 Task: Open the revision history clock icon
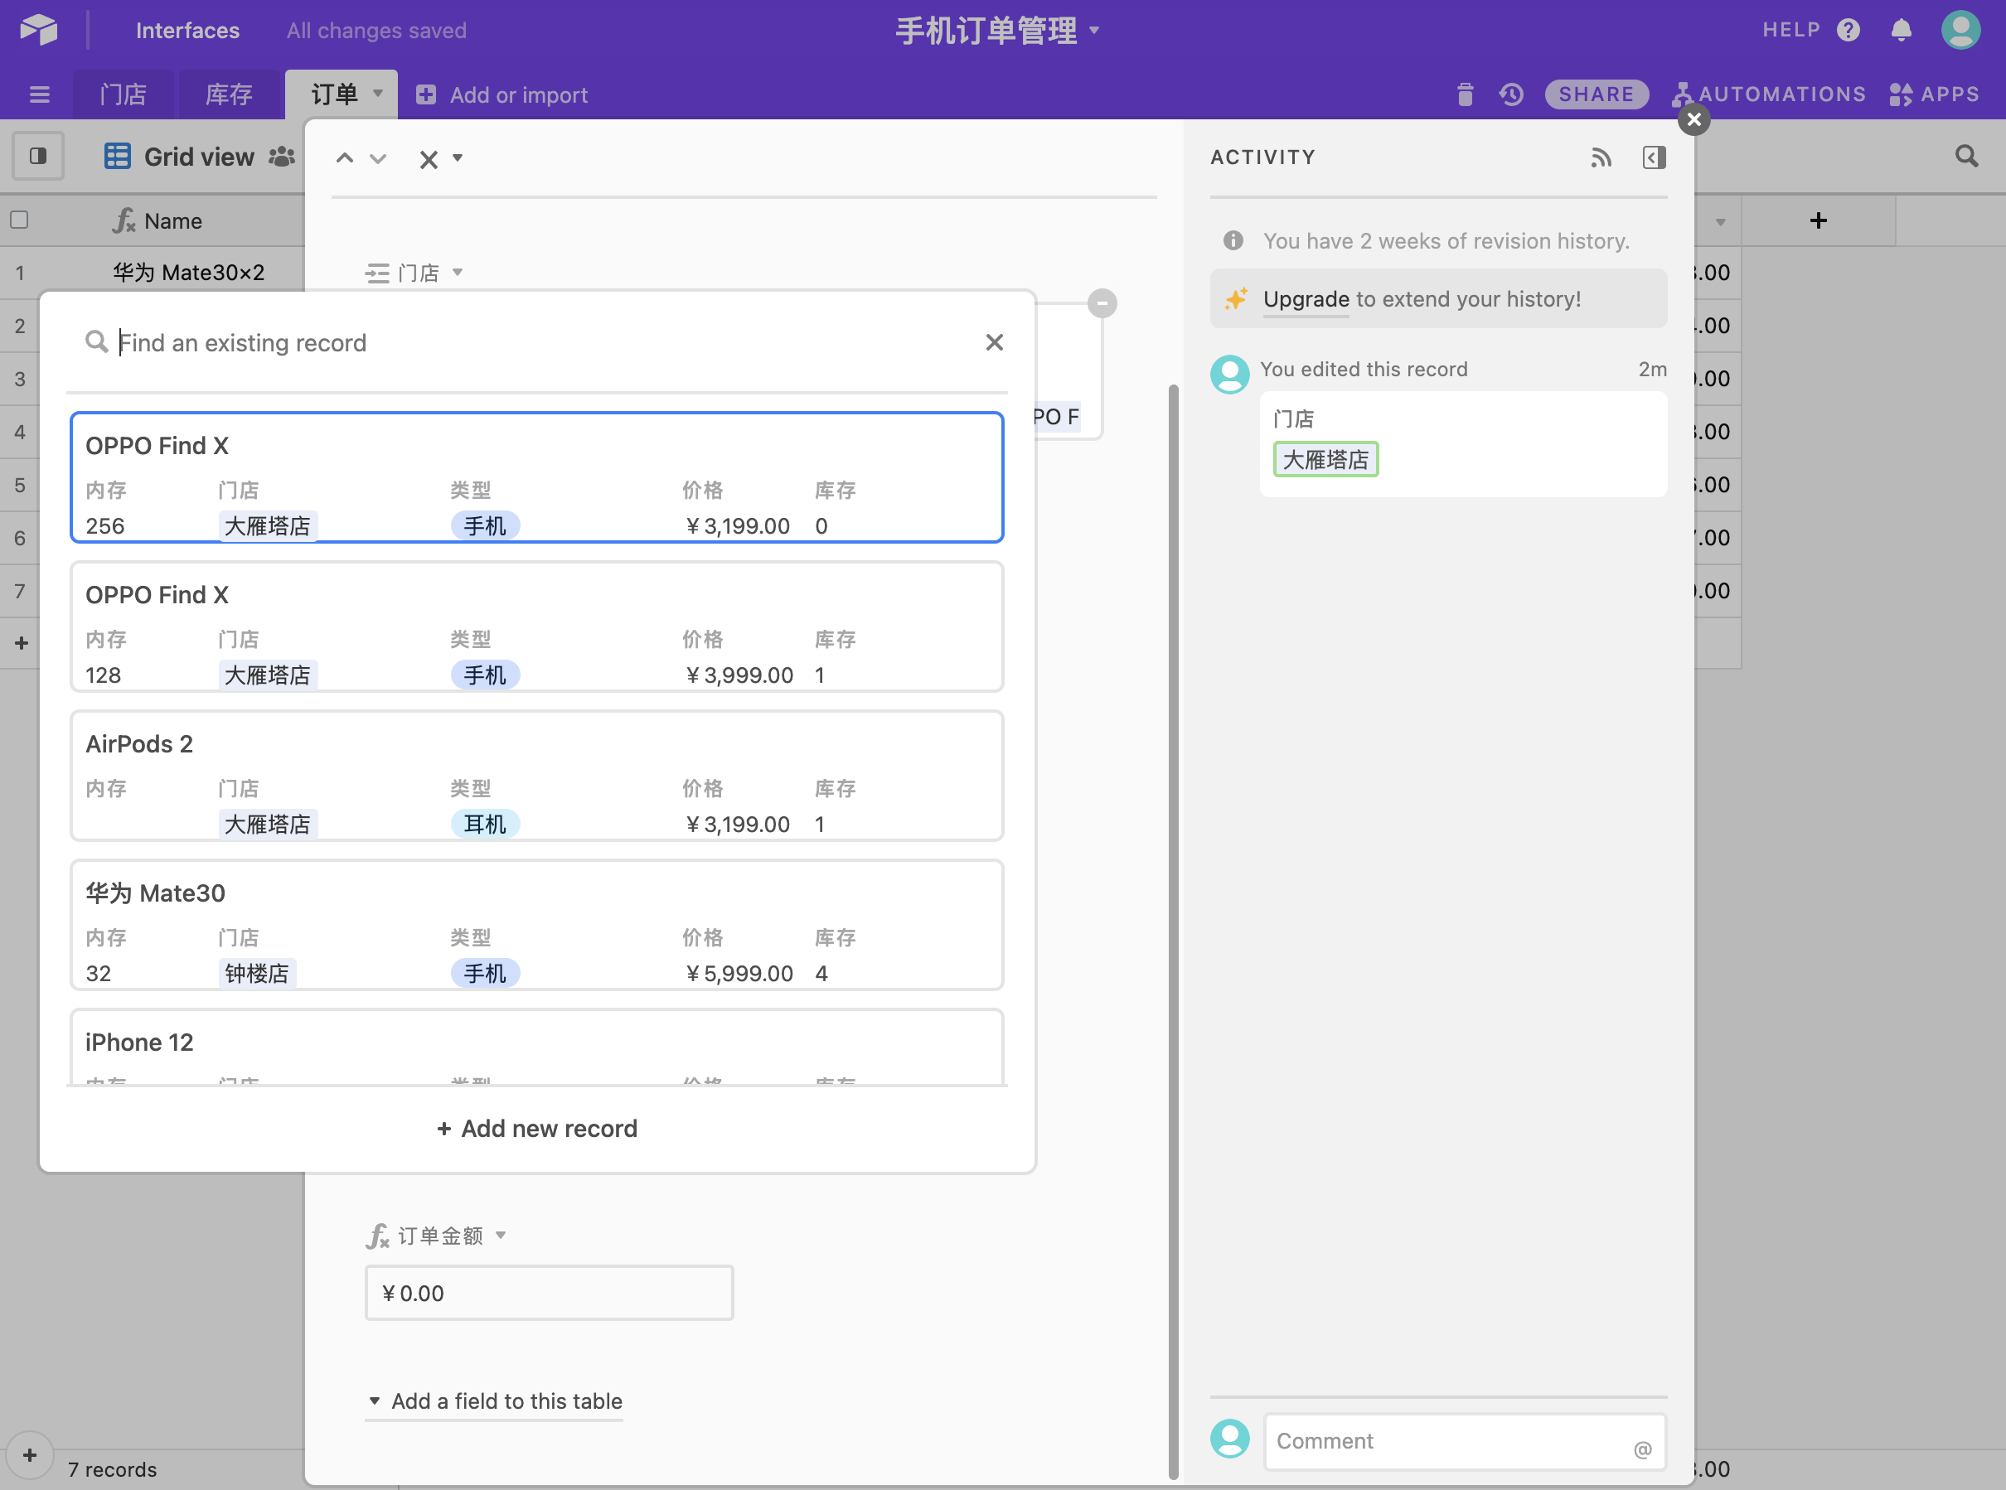pyautogui.click(x=1512, y=94)
